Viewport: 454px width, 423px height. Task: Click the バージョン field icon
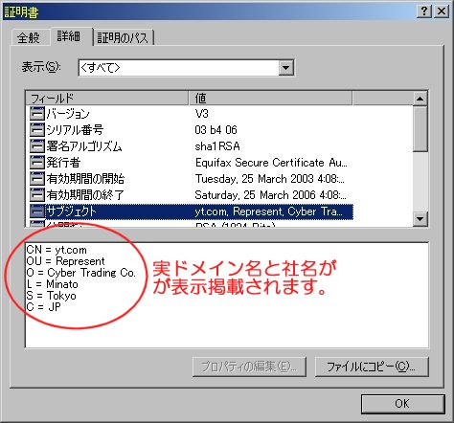(37, 114)
